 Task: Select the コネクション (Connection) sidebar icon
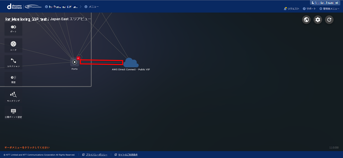click(x=13, y=62)
